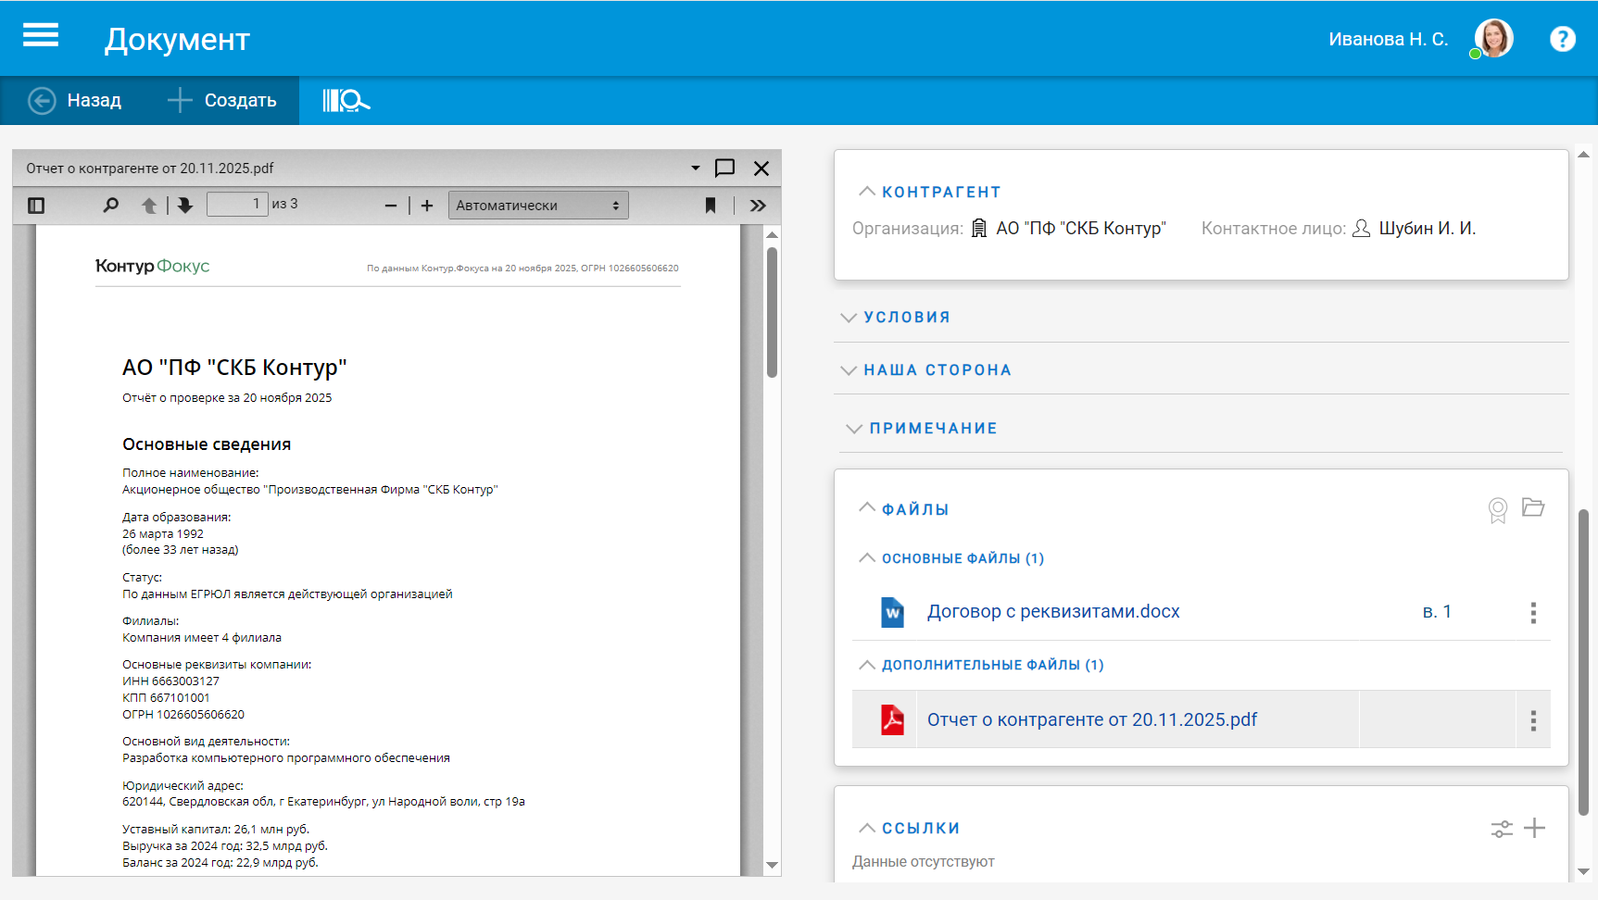
Task: Click the barcode search icon
Action: click(346, 101)
